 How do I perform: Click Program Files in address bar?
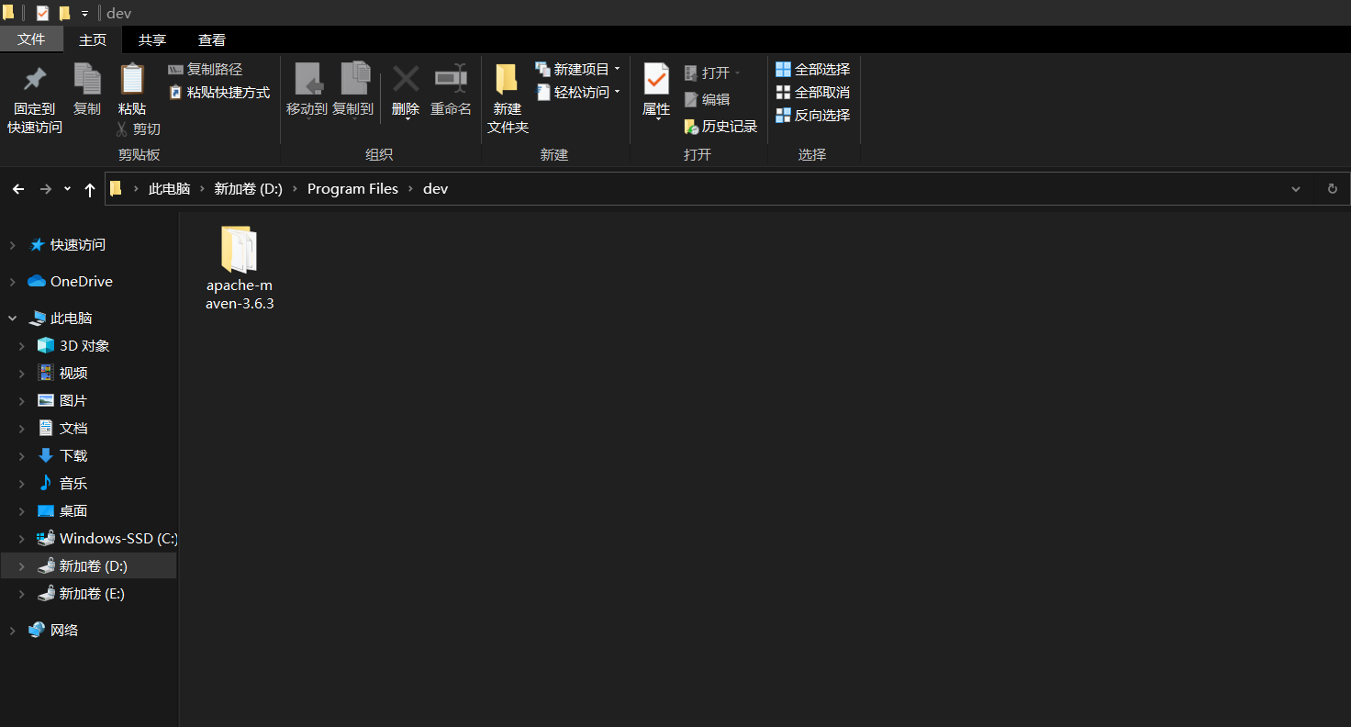[x=352, y=189]
